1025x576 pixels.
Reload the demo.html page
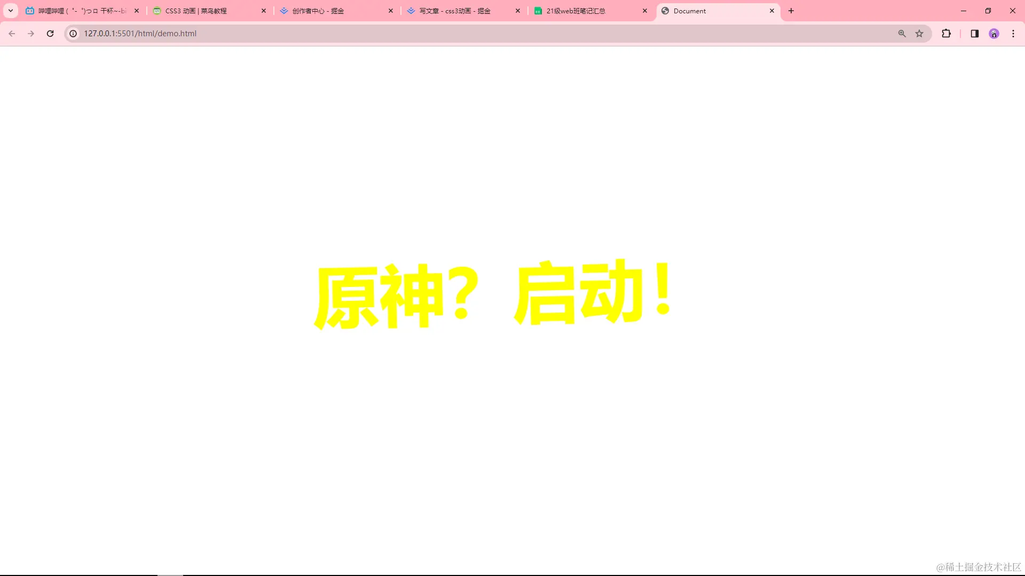(50, 33)
